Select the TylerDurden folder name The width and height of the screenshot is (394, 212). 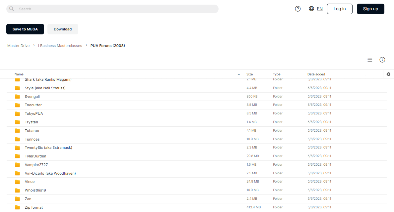[x=35, y=156]
